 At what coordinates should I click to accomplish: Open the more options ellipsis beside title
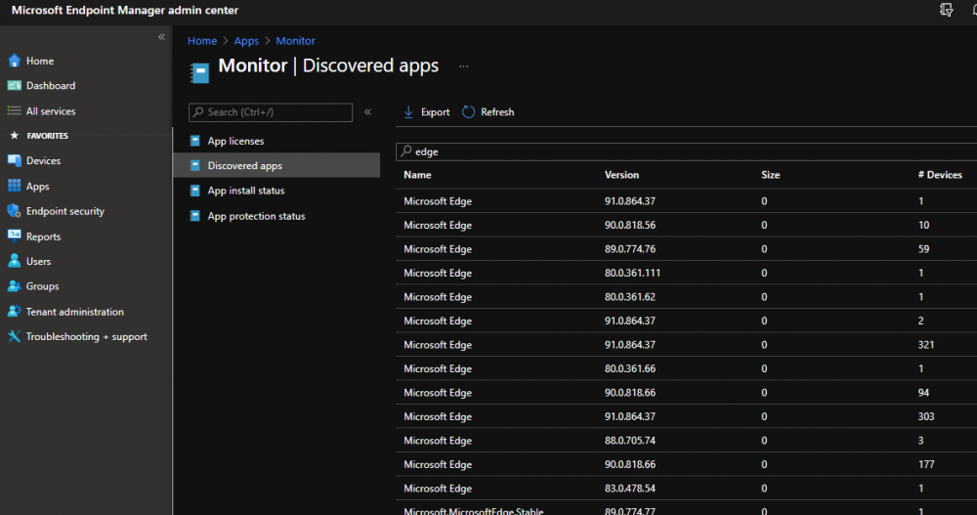point(463,66)
